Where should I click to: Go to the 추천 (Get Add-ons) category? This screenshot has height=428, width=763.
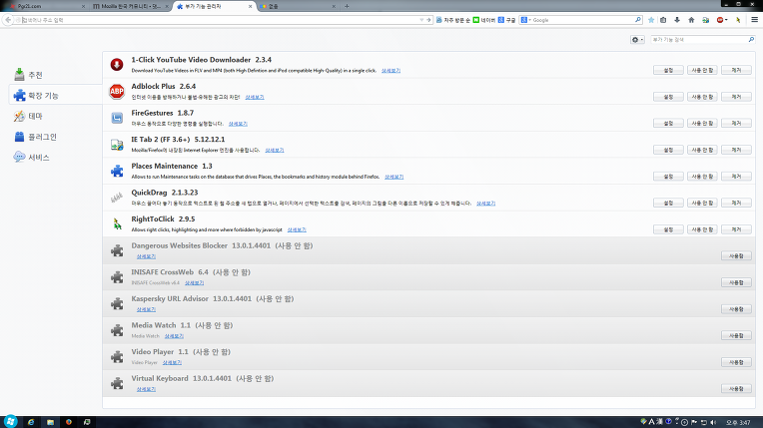35,76
